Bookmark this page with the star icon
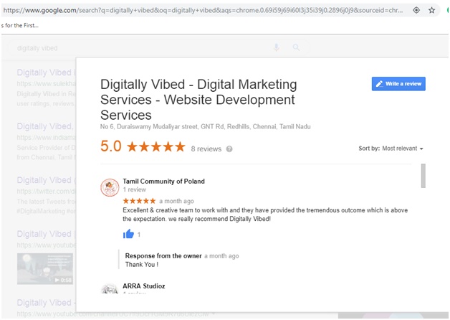This screenshot has width=450, height=320. (431, 10)
